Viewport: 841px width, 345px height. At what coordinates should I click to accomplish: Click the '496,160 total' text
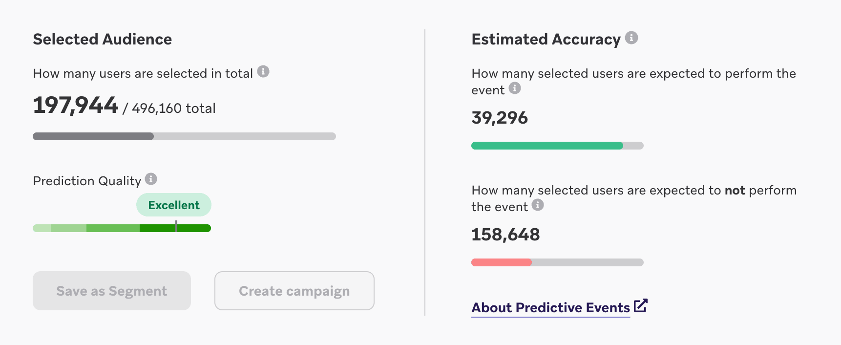click(x=174, y=108)
